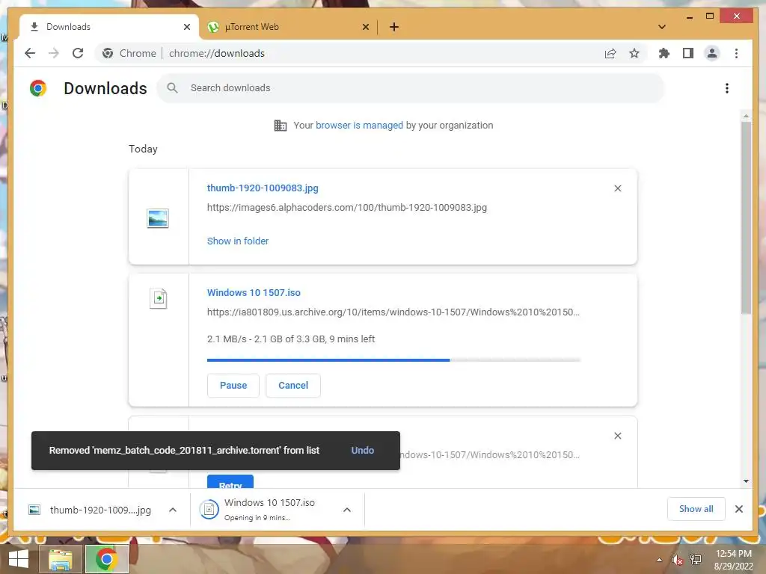The width and height of the screenshot is (766, 574).
Task: Open the Windows 10 1507.iso link
Action: pyautogui.click(x=254, y=293)
